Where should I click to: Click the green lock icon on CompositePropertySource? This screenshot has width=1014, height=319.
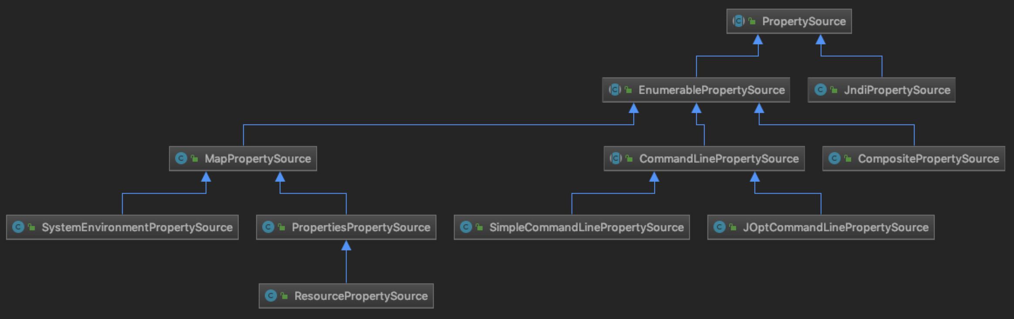coord(848,158)
